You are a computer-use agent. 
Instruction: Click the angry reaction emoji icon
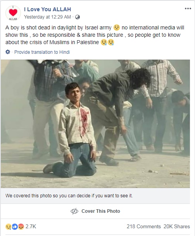pyautogui.click(x=21, y=226)
